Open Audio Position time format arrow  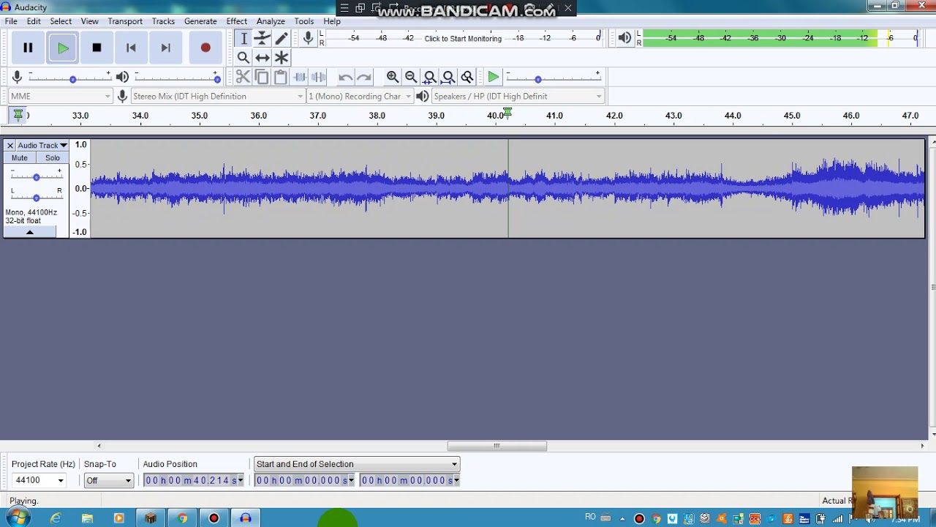[x=240, y=480]
